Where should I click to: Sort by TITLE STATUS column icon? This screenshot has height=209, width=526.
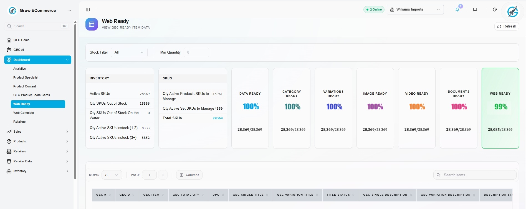coord(353,195)
